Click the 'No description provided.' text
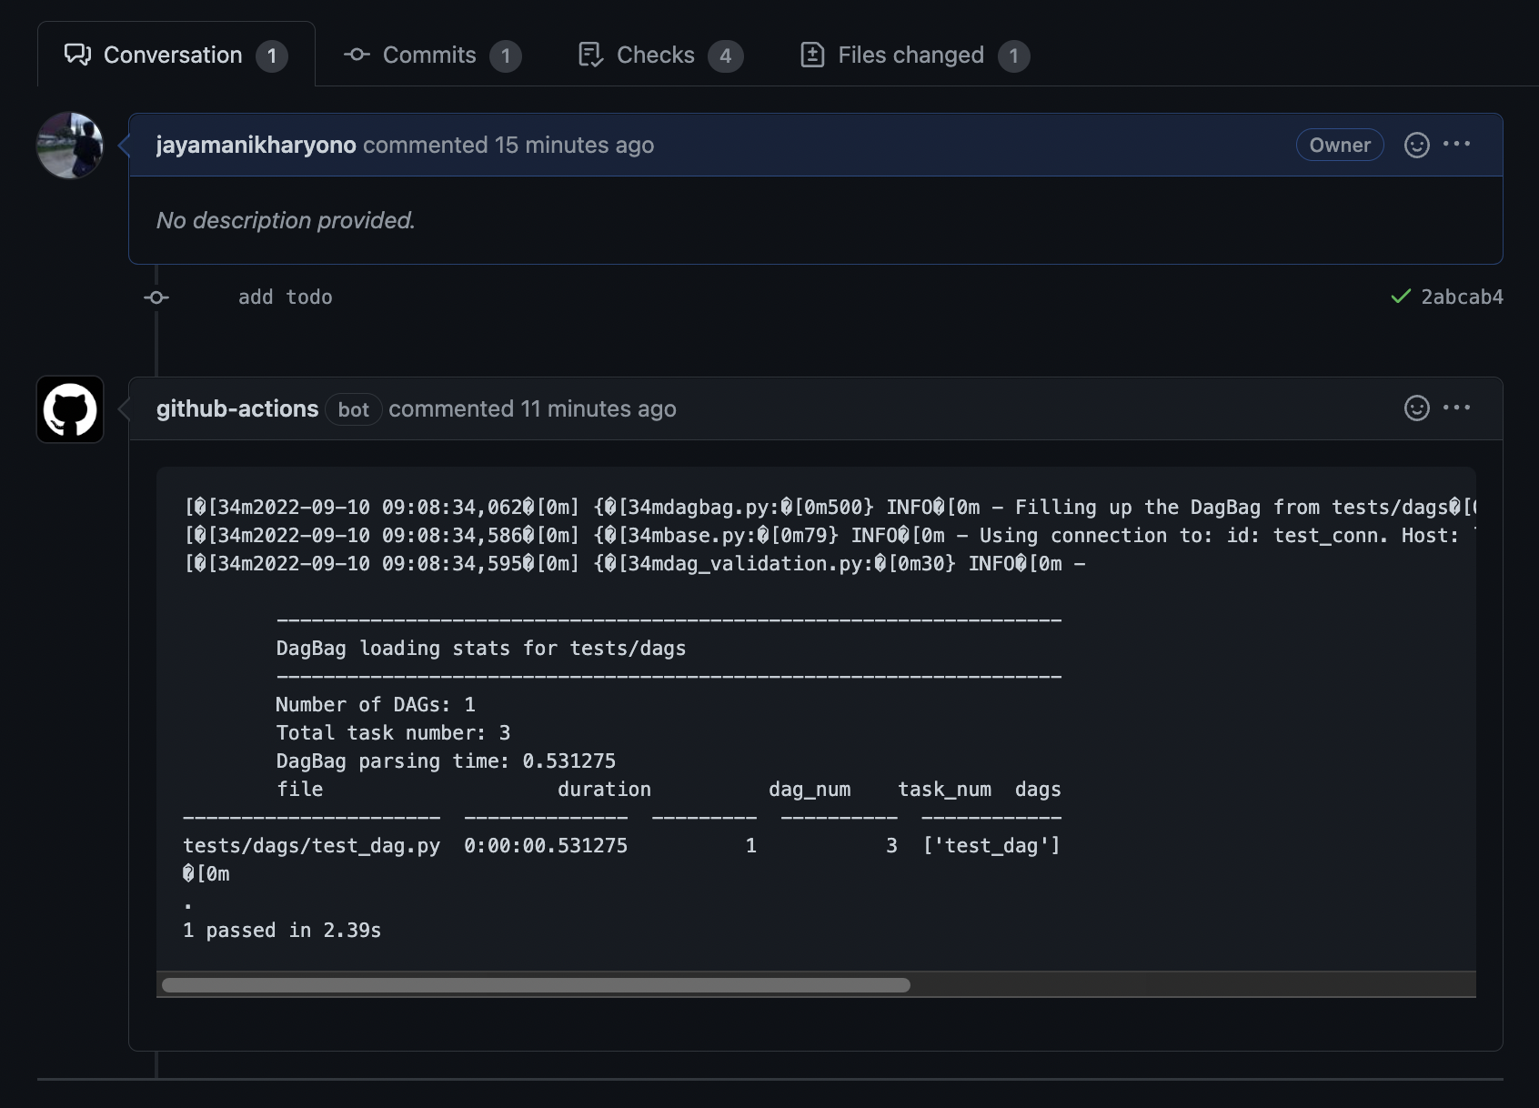Viewport: 1539px width, 1108px height. pyautogui.click(x=286, y=221)
